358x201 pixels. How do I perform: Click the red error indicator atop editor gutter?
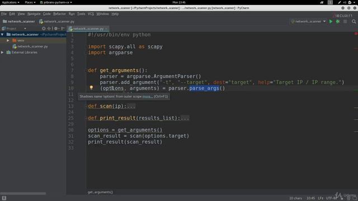[356, 33]
